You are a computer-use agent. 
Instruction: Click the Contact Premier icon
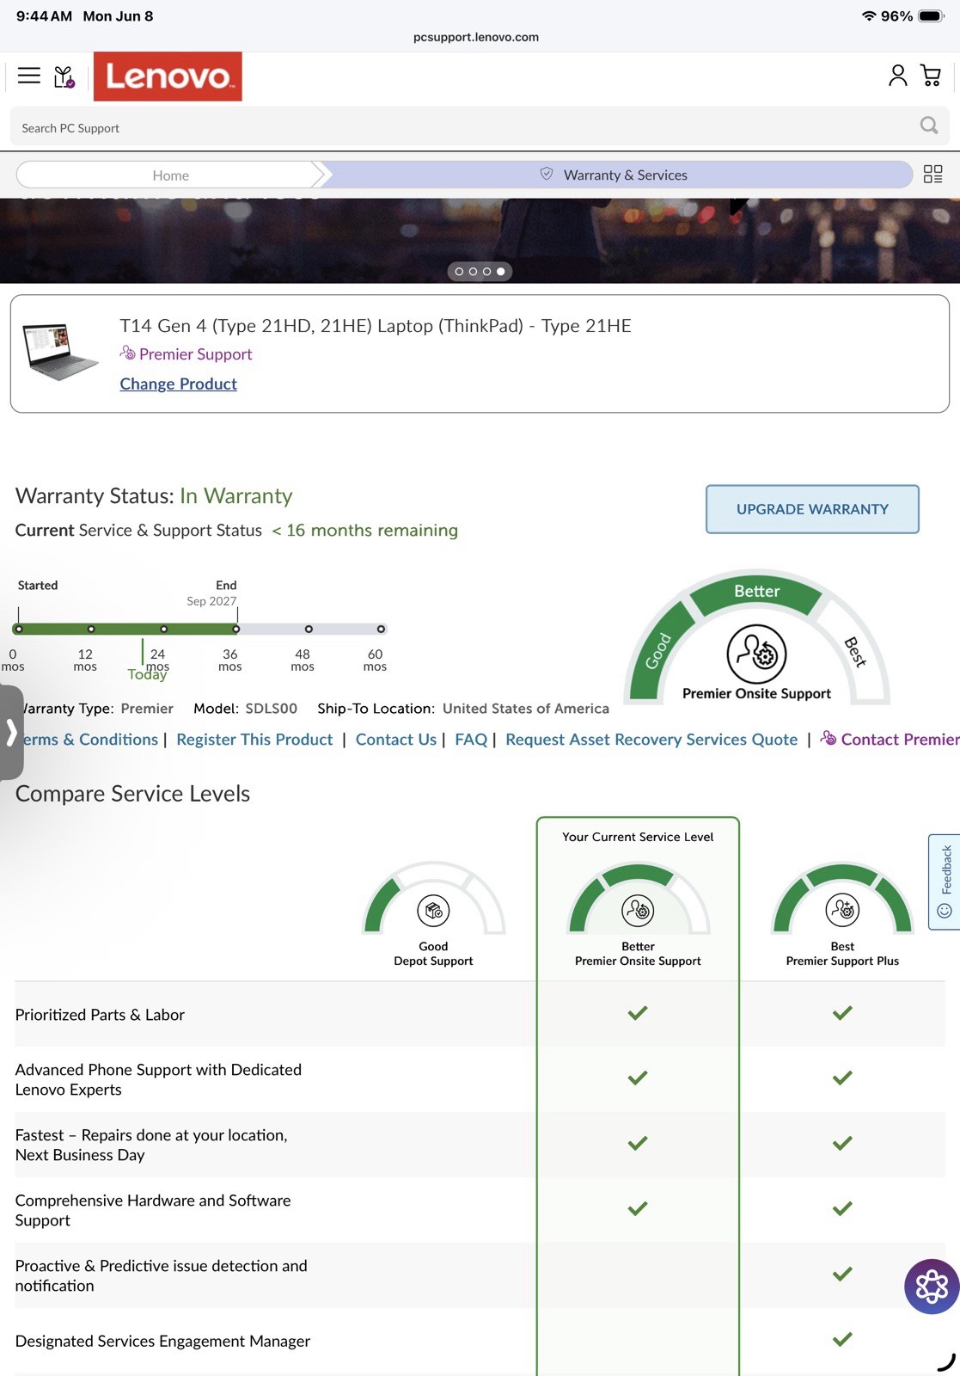[828, 738]
